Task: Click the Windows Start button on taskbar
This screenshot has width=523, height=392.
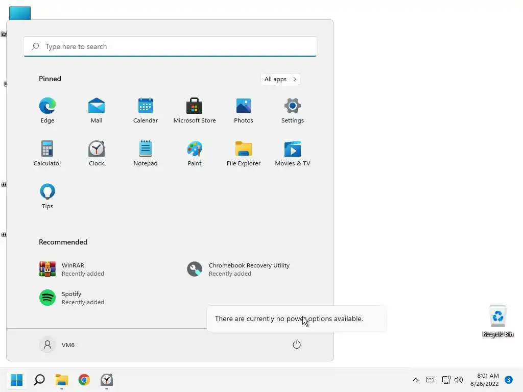Action: click(16, 380)
